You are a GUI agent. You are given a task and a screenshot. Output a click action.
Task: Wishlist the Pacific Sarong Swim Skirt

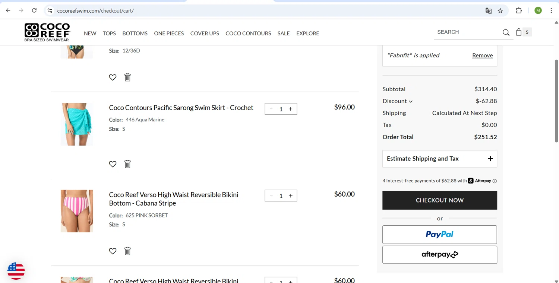pos(113,164)
